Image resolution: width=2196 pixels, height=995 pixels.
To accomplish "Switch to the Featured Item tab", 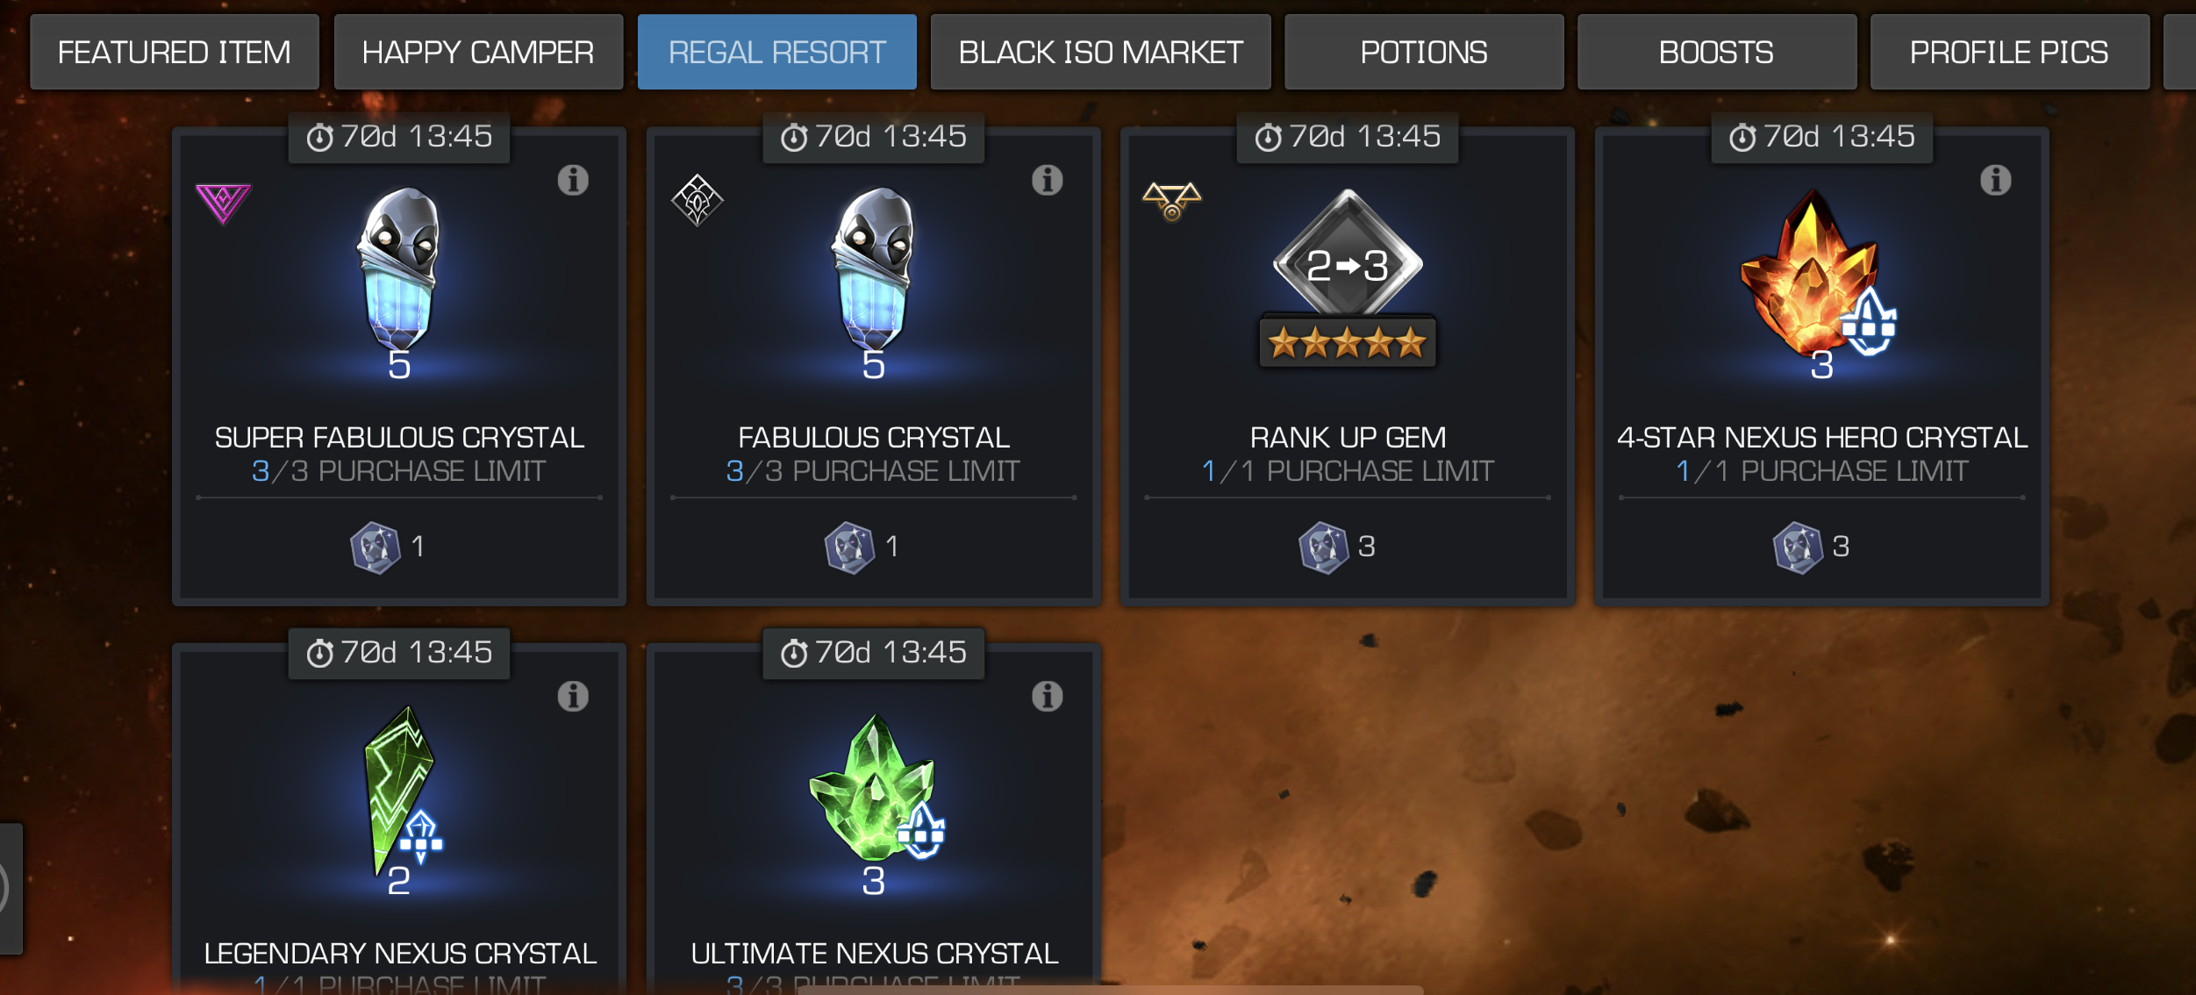I will pyautogui.click(x=175, y=52).
